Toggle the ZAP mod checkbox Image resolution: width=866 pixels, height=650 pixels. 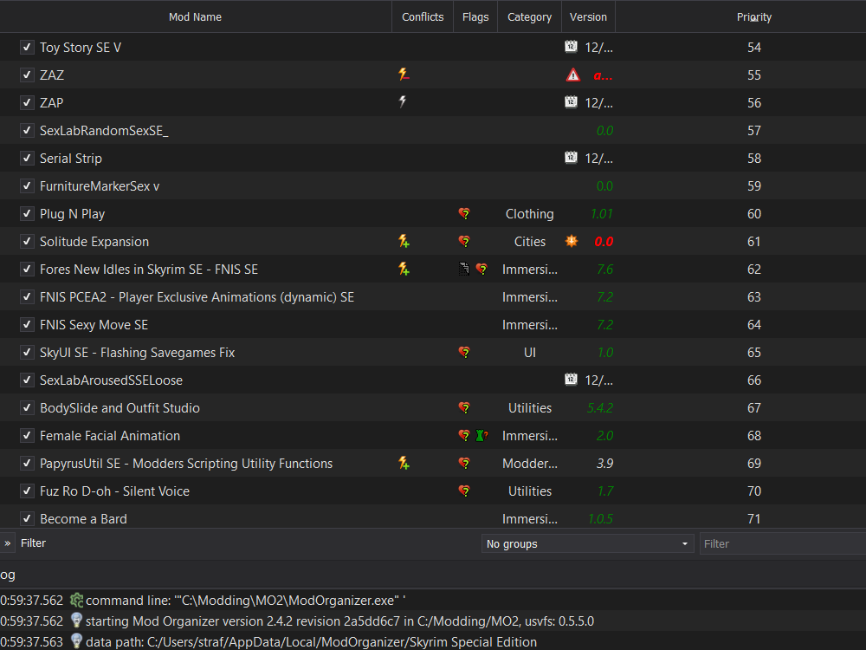pyautogui.click(x=27, y=102)
